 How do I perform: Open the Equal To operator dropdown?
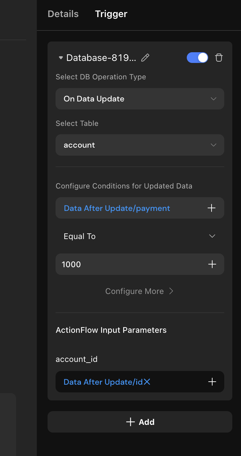pyautogui.click(x=140, y=236)
